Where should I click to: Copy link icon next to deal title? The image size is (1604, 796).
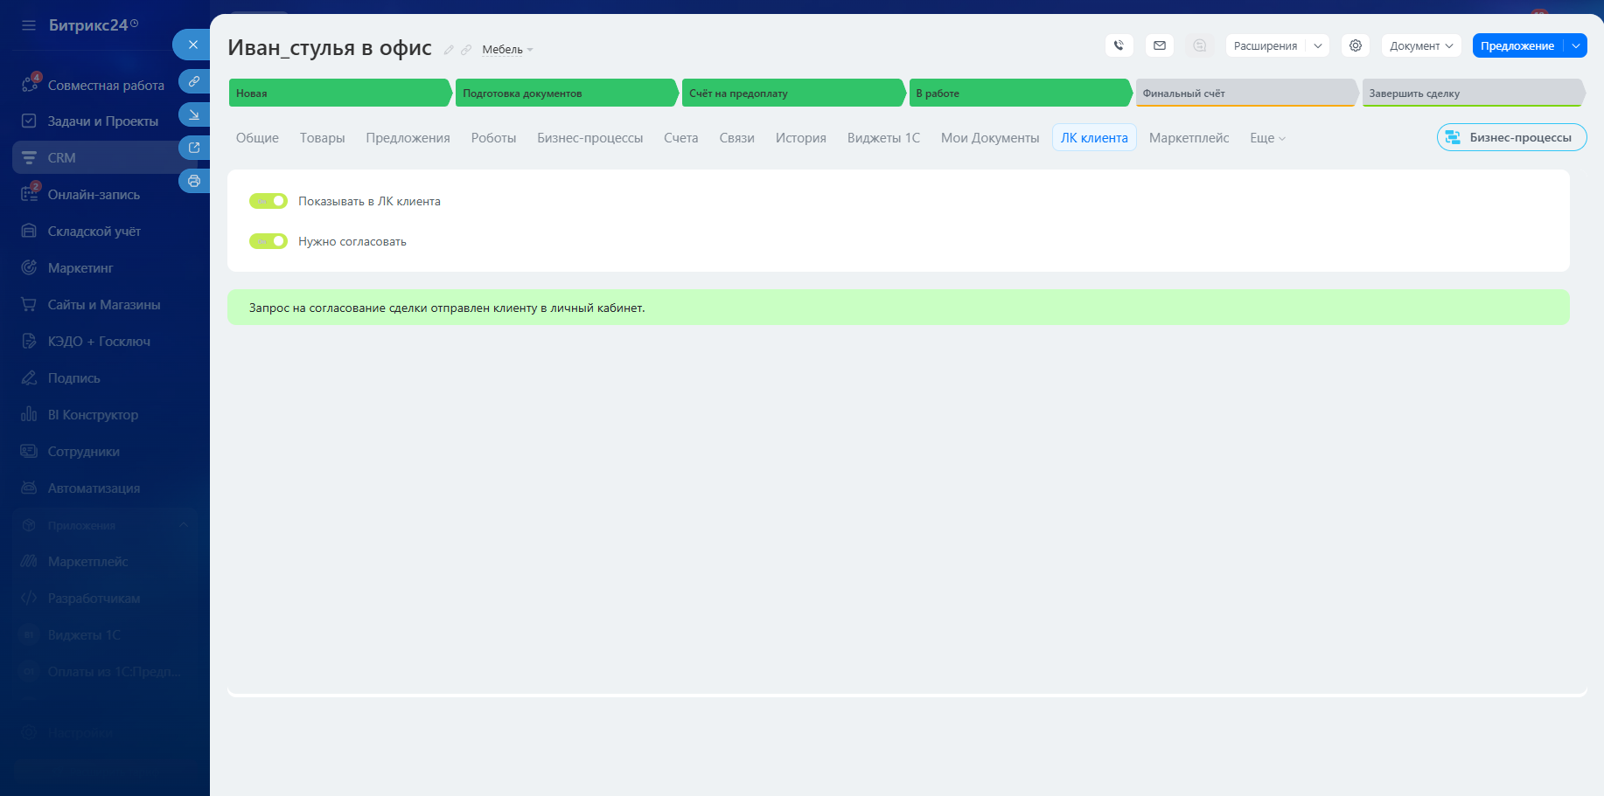pos(466,50)
